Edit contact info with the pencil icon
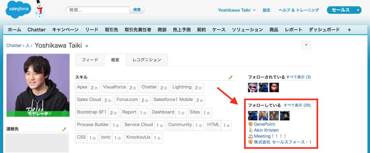 (x=64, y=129)
